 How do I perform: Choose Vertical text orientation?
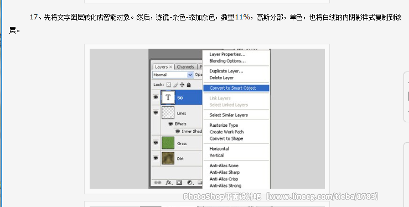(x=216, y=156)
